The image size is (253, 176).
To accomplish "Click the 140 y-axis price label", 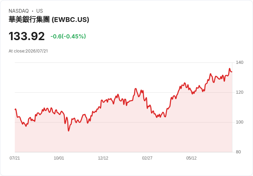I will (x=240, y=62).
